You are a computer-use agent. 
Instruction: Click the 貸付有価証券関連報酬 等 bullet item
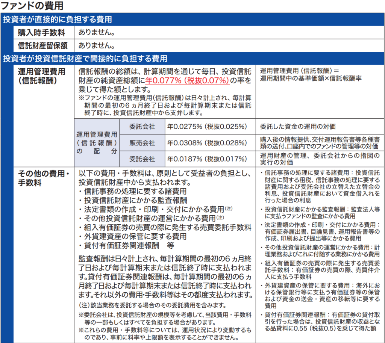pos(126,246)
